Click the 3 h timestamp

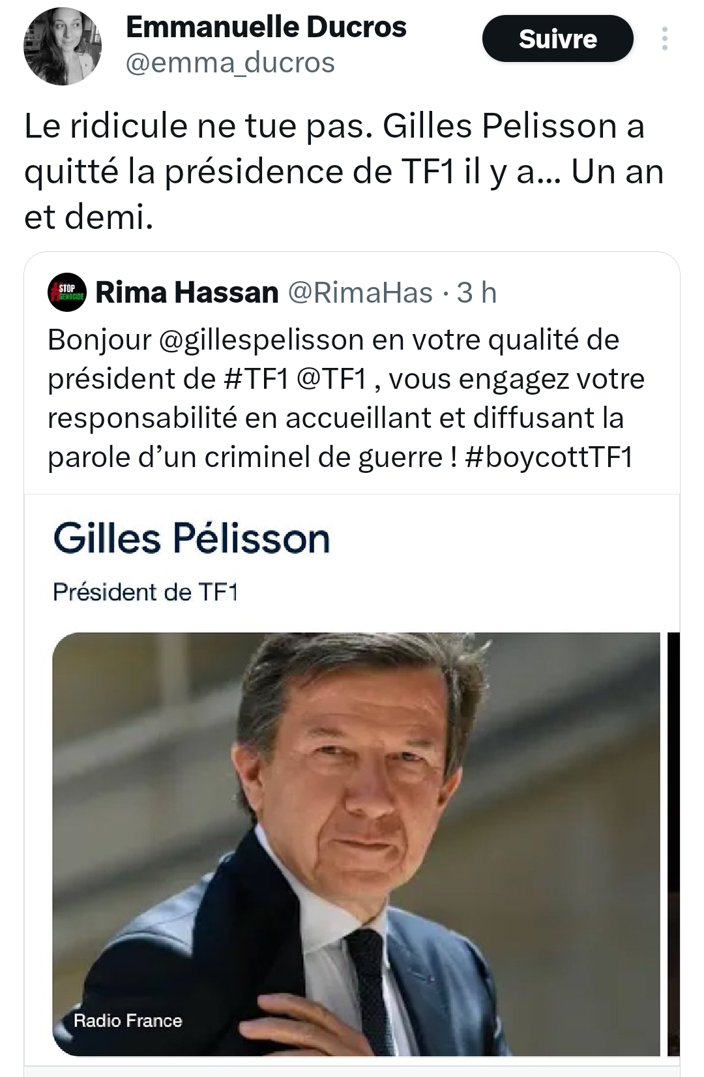coord(477,293)
